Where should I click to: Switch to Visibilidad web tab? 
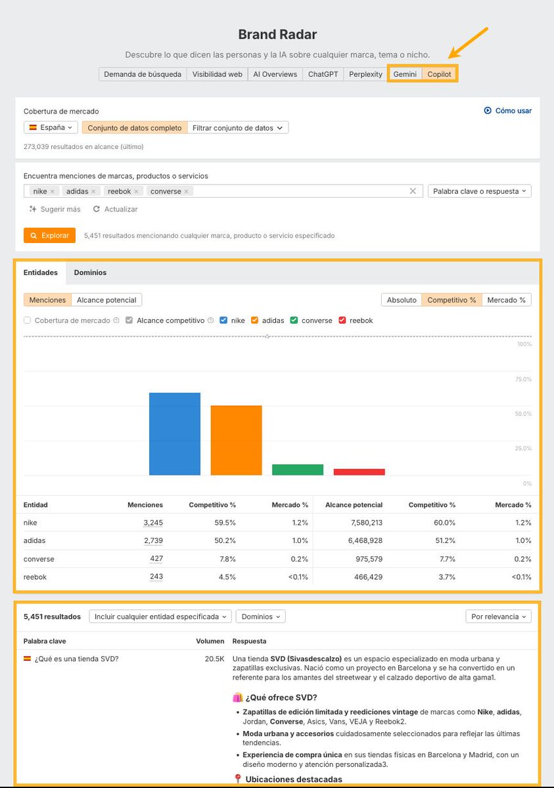[x=217, y=74]
